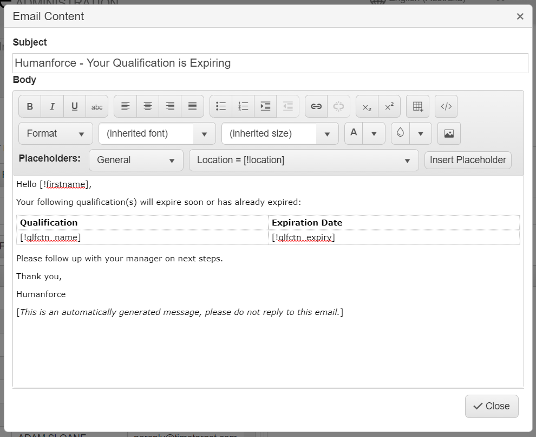The image size is (536, 437).
Task: Click the 'Please follow up with your manager' line
Action: (x=120, y=259)
